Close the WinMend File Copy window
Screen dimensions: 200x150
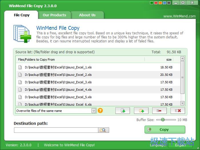[x=192, y=3]
